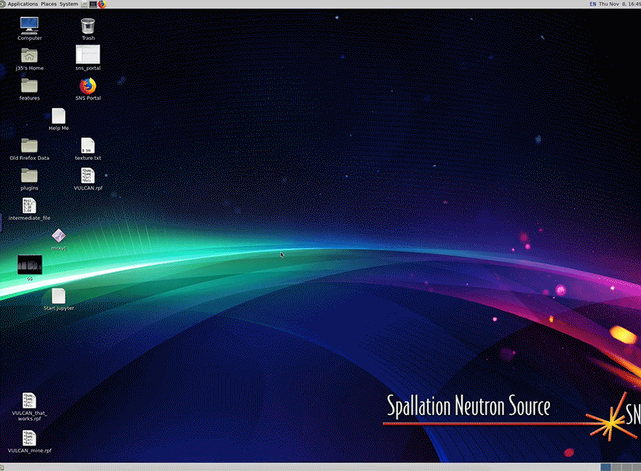The height and width of the screenshot is (471, 641).
Task: Launch terminal from the top panel
Action: tap(93, 4)
